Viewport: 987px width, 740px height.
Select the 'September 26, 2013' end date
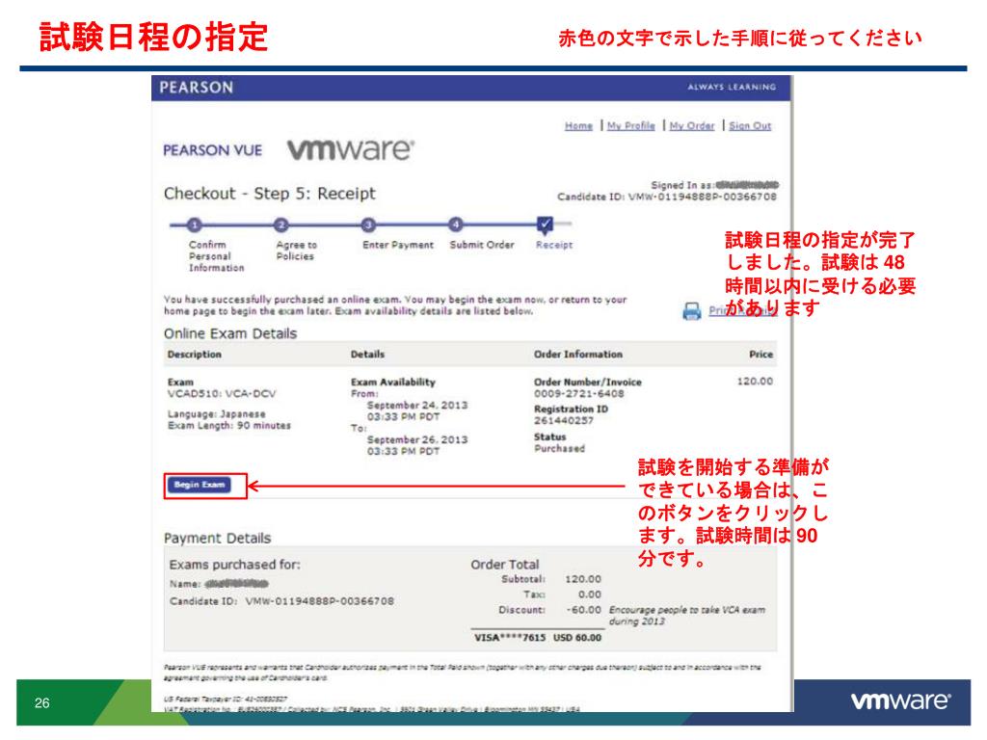(x=417, y=439)
